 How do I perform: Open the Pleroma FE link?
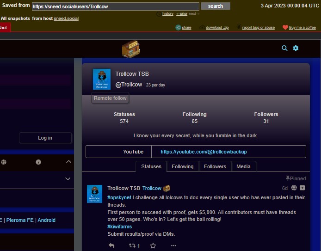(20, 220)
